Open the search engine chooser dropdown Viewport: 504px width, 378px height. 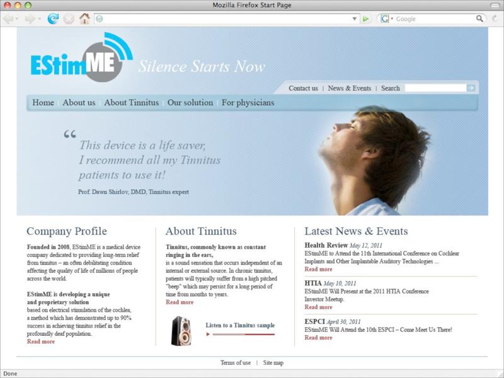click(x=392, y=19)
